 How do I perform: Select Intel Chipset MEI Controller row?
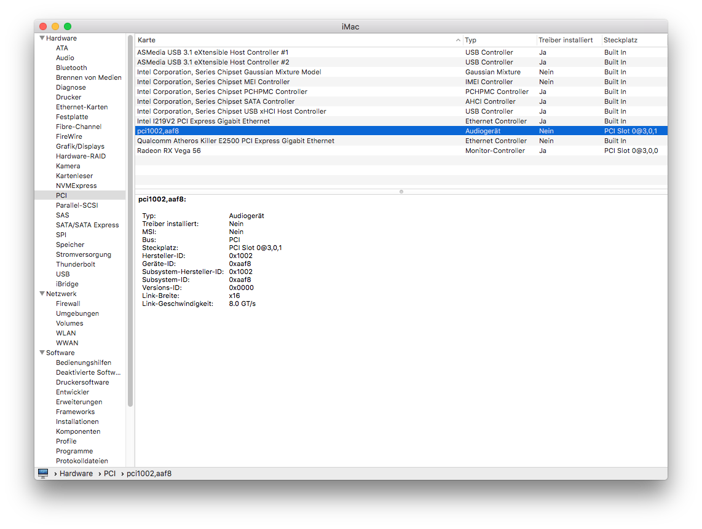[x=401, y=82]
